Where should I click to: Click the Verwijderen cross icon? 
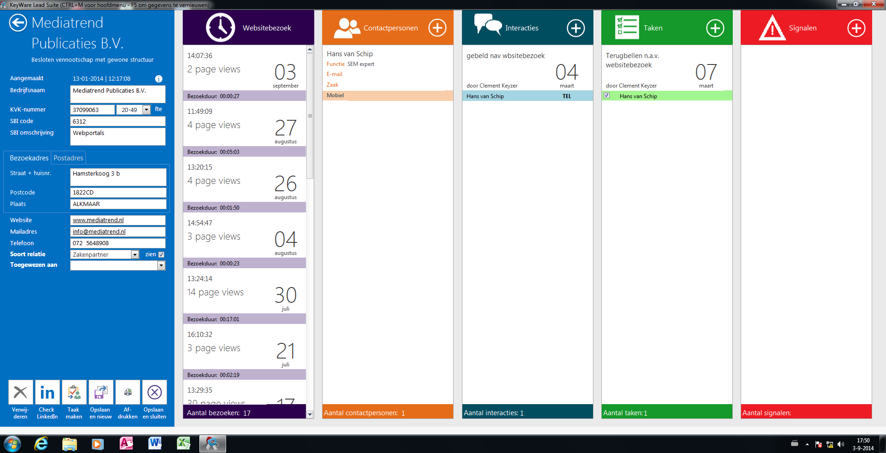pyautogui.click(x=20, y=392)
